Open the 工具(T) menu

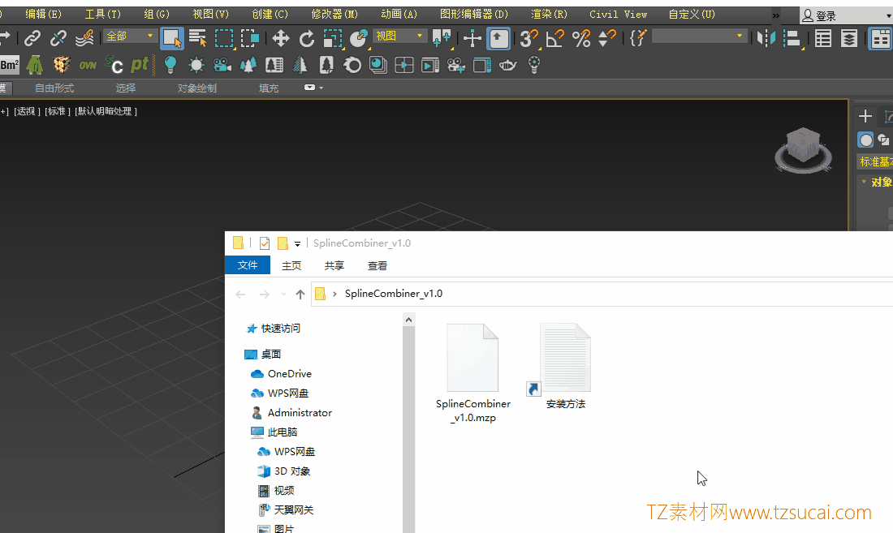tap(102, 15)
